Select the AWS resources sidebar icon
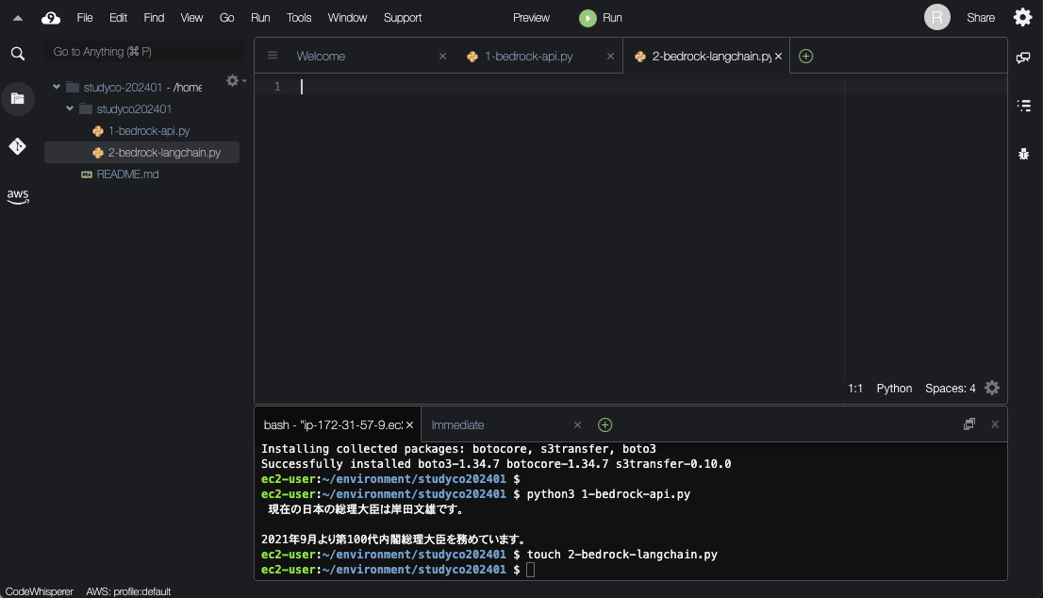The height and width of the screenshot is (598, 1043). (x=18, y=196)
